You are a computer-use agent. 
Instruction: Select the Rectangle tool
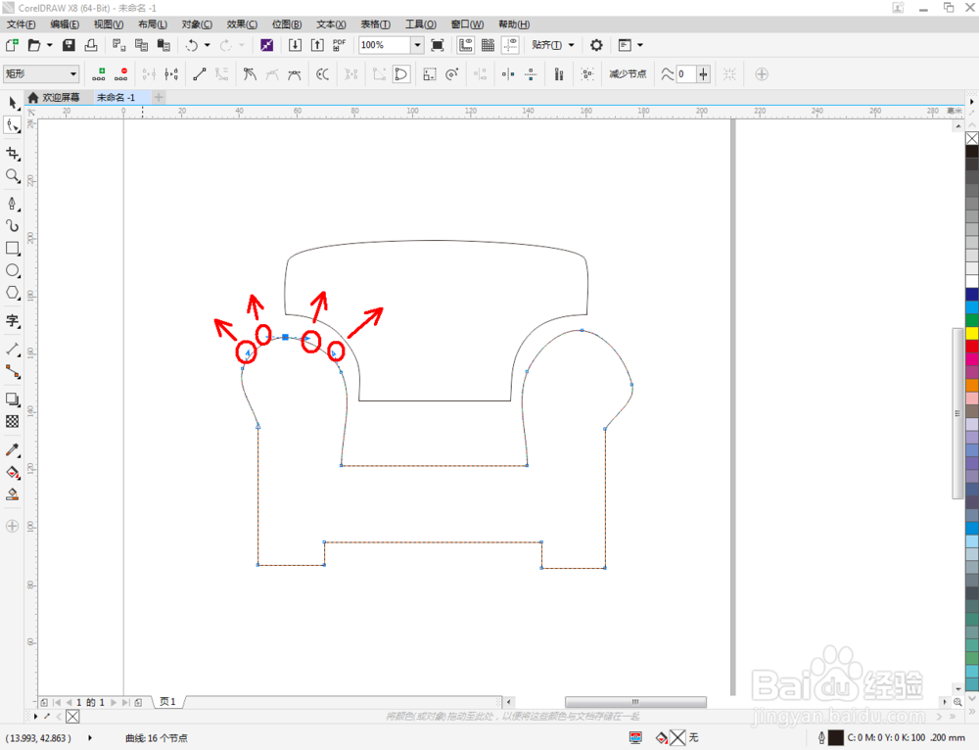click(12, 248)
